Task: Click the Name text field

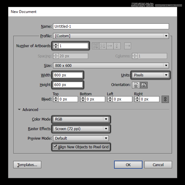Action: click(x=111, y=27)
